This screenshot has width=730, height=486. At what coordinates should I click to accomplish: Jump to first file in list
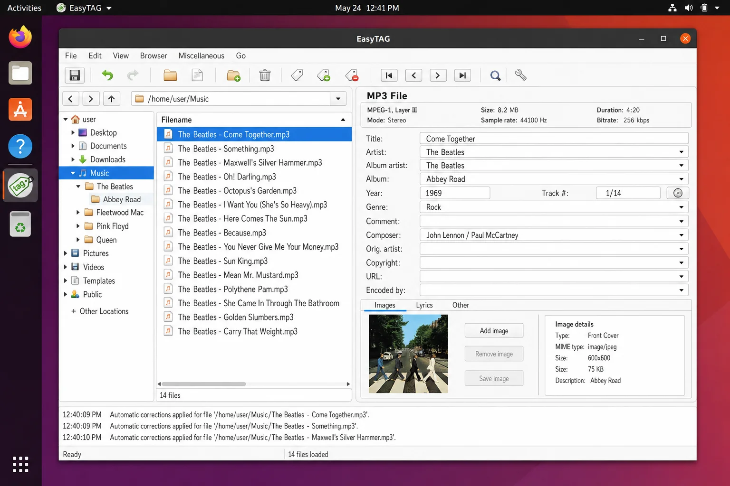pos(389,75)
